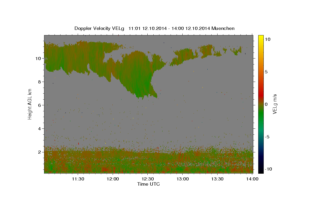Image resolution: width=313 pixels, height=208 pixels.
Task: Click the 12:00 time tick label
Action: coord(113,179)
